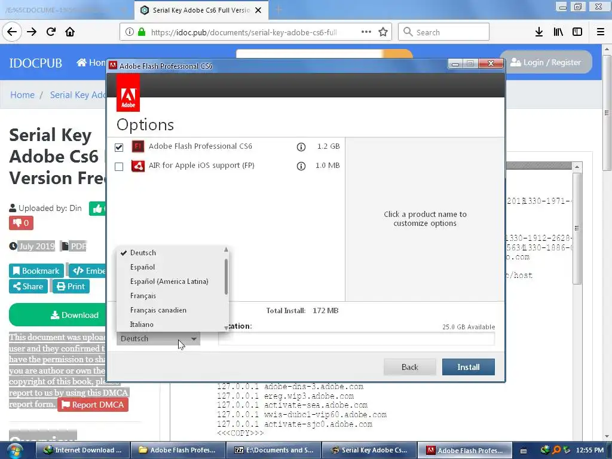Click the Home breadcrumb link
The width and height of the screenshot is (612, 459).
(x=22, y=95)
